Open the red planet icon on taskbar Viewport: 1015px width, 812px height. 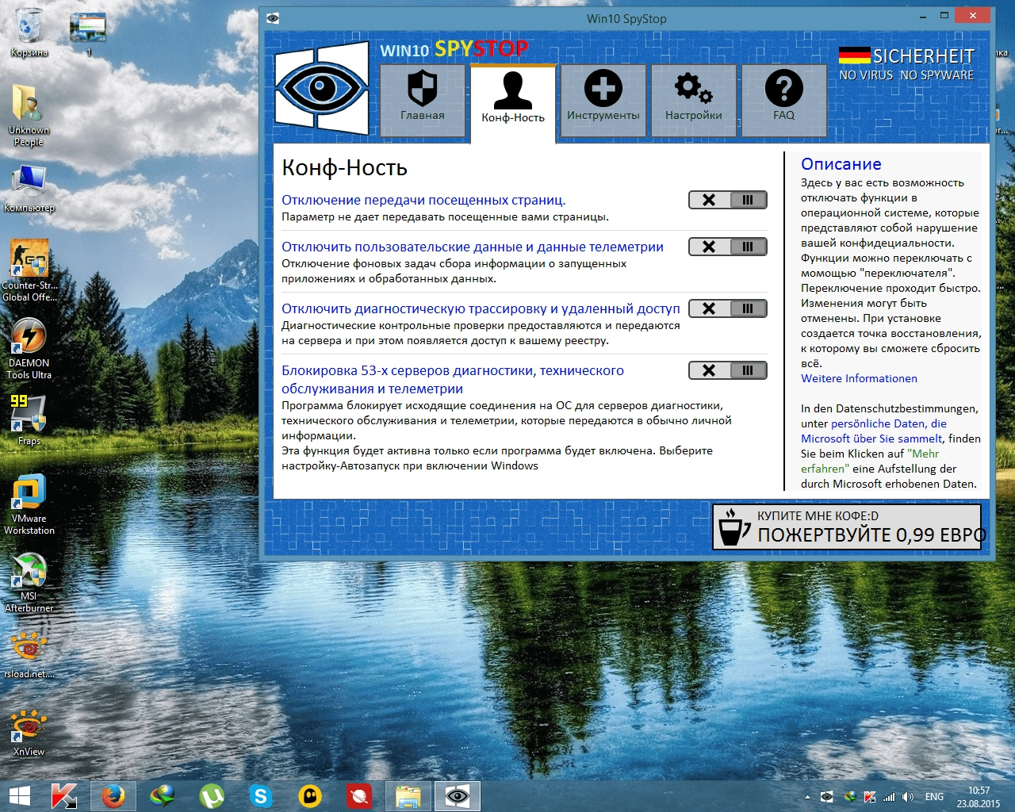click(359, 796)
